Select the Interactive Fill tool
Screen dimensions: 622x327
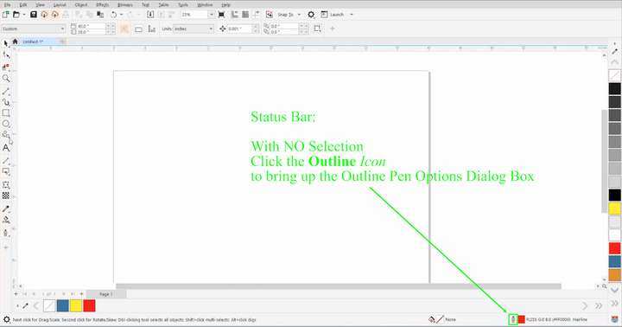coord(6,220)
